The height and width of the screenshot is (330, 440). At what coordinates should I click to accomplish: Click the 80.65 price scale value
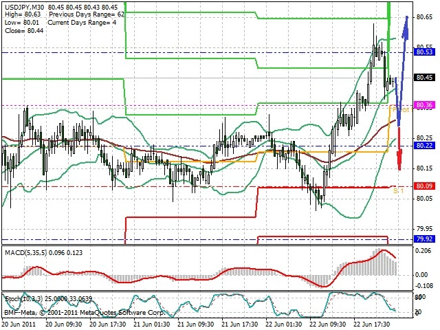point(425,17)
